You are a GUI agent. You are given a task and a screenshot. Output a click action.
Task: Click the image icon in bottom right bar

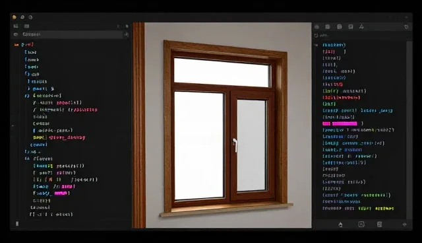[x=361, y=224]
